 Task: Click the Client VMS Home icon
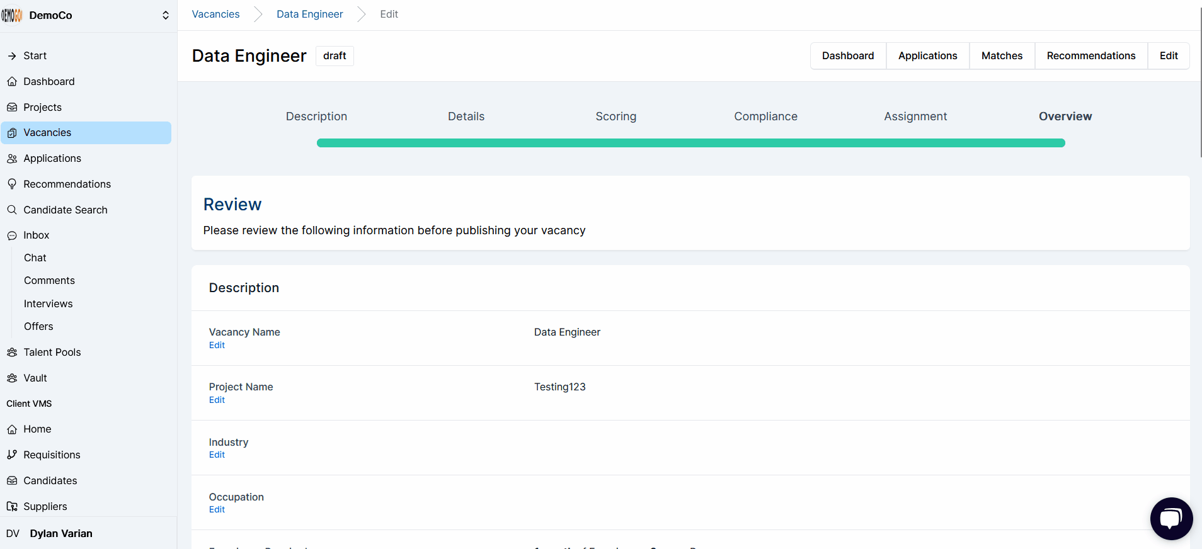12,429
